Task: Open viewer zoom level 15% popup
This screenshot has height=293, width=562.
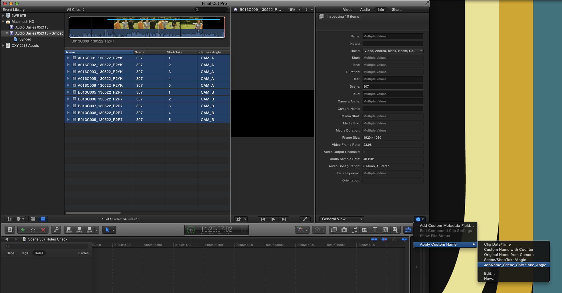Action: click(x=294, y=9)
